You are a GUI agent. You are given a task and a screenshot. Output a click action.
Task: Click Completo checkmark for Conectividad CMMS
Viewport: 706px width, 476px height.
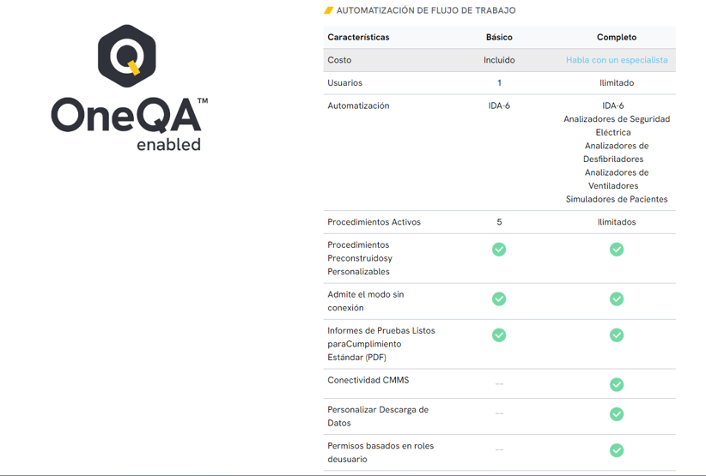point(617,385)
